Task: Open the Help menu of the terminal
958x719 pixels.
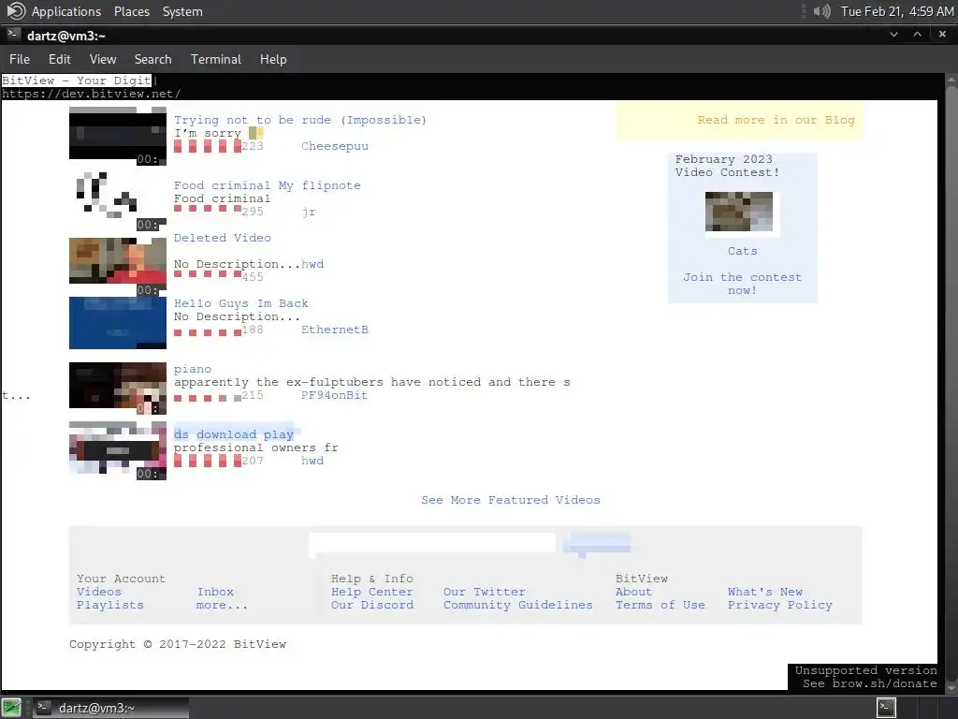Action: 273,59
